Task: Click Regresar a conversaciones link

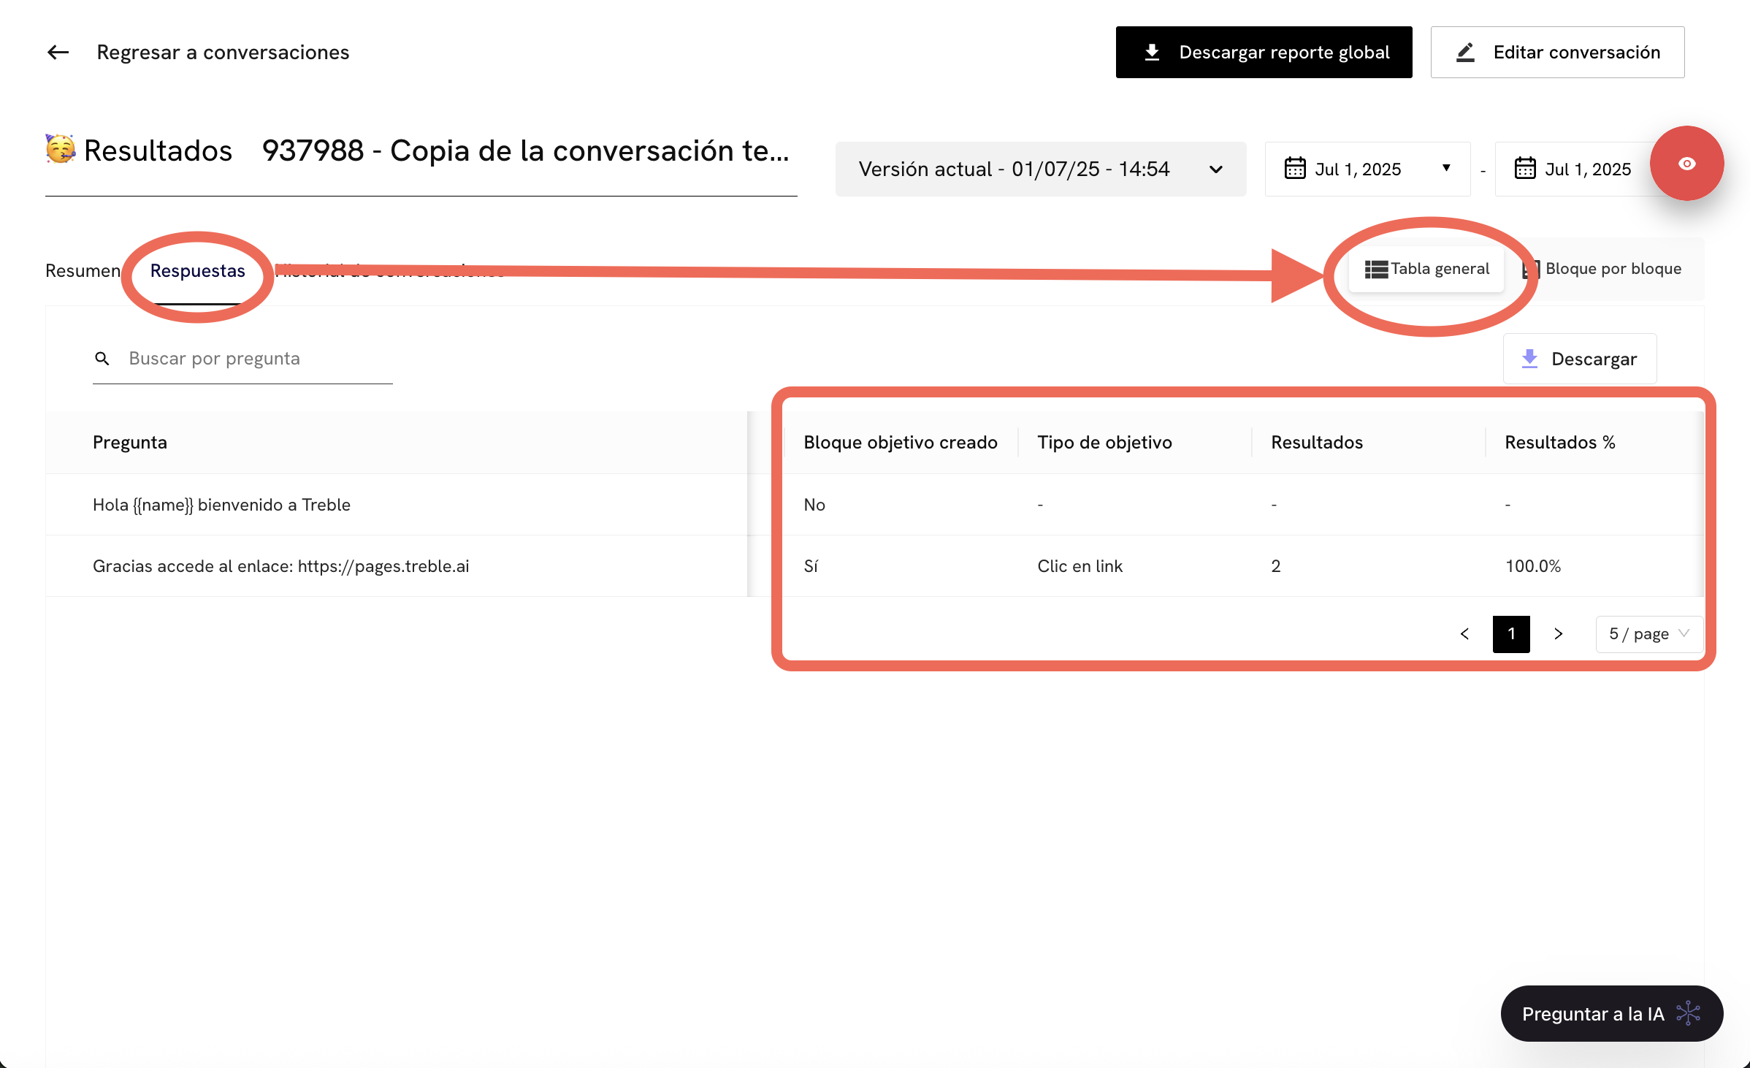Action: [223, 53]
